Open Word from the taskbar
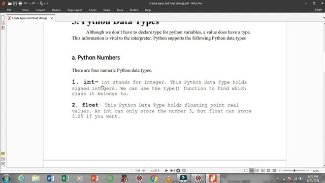 [x=50, y=178]
